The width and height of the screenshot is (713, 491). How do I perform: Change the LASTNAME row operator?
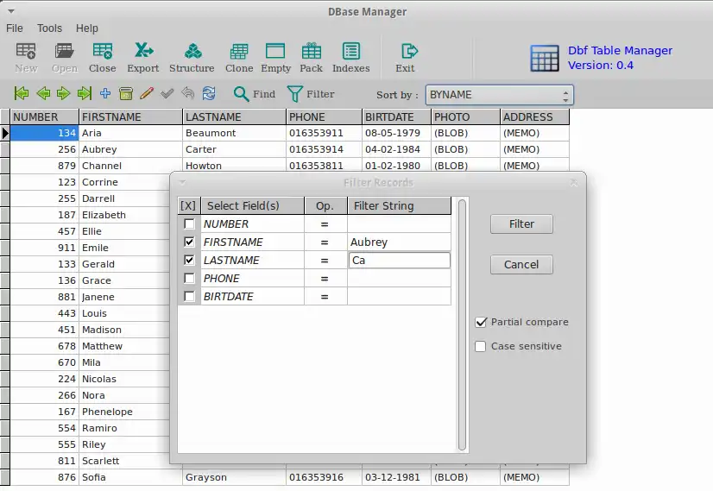coord(325,261)
